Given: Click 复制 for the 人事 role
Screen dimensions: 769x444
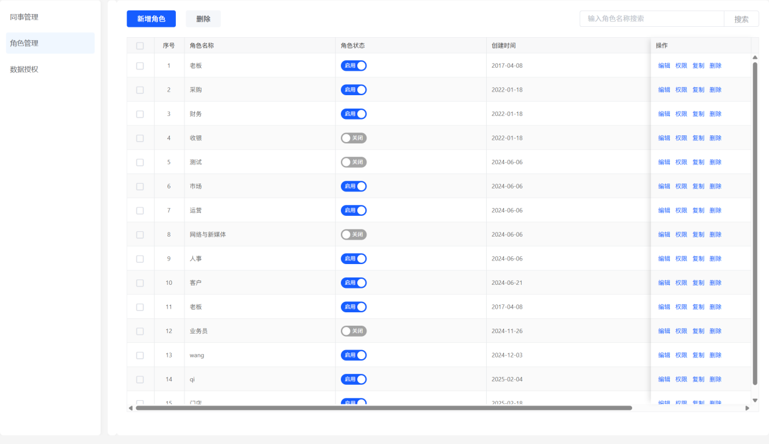Looking at the screenshot, I should coord(698,259).
